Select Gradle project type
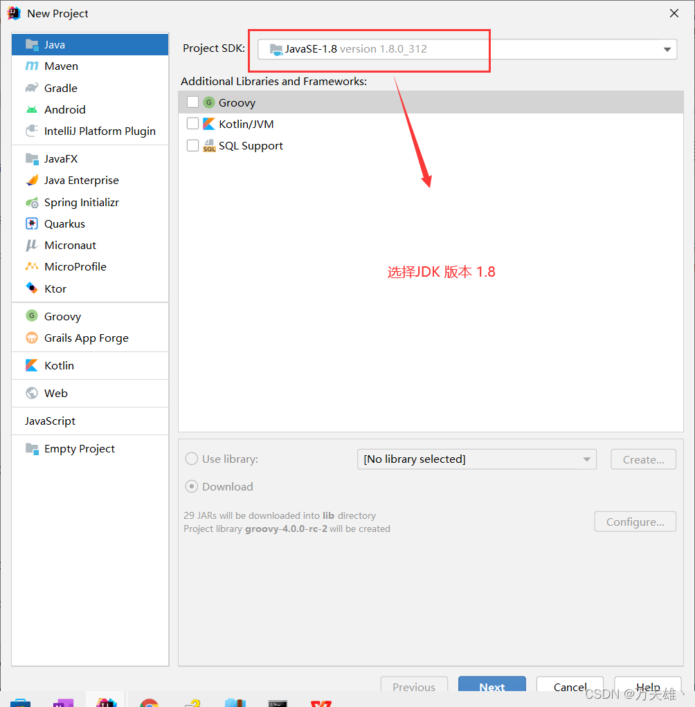The height and width of the screenshot is (707, 695). [90, 88]
